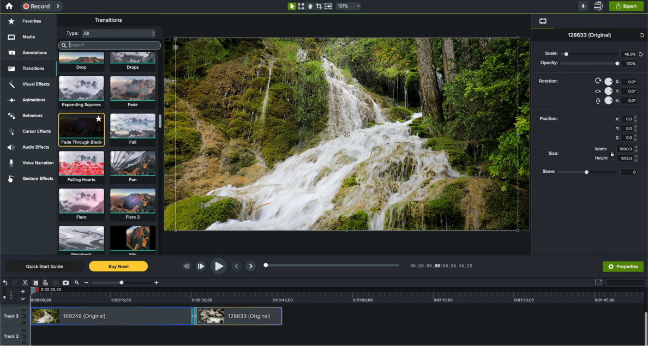Select the Falling Hearts transition
648x346 pixels.
click(x=81, y=167)
